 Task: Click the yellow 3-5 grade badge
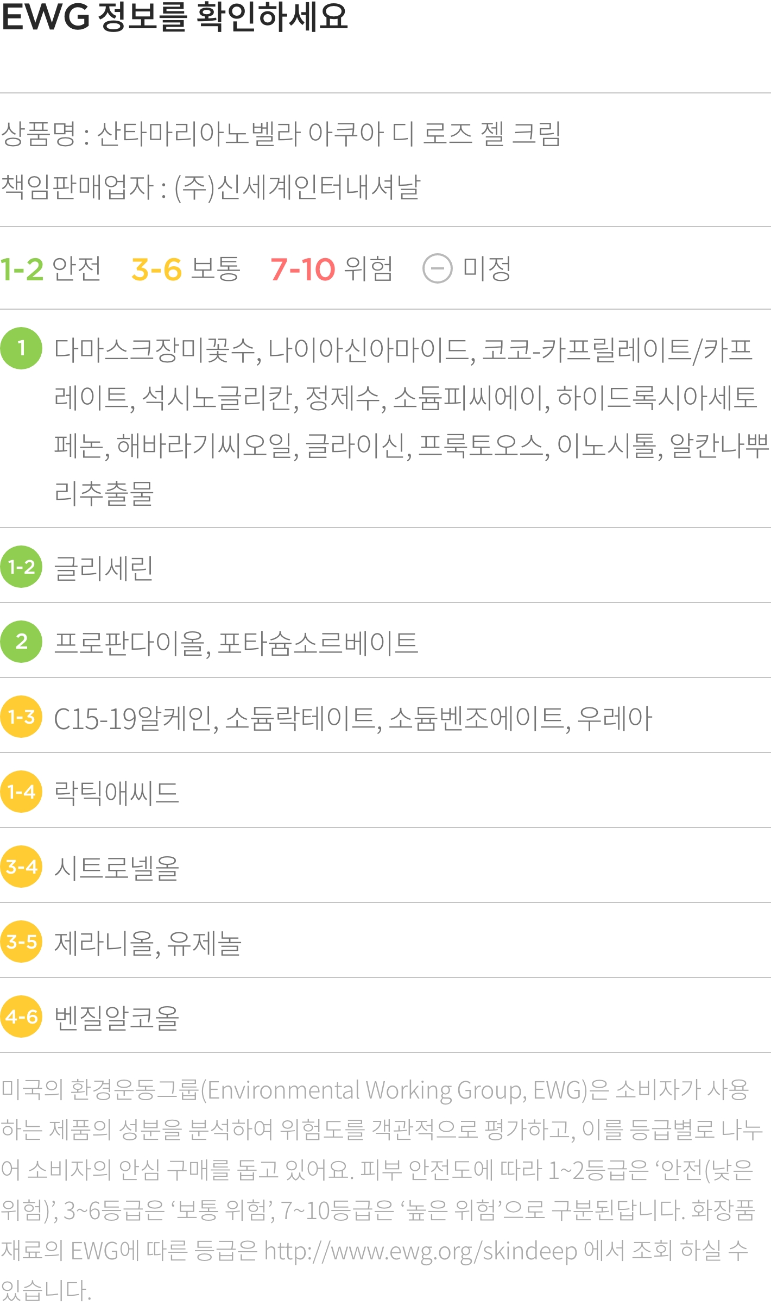[21, 942]
